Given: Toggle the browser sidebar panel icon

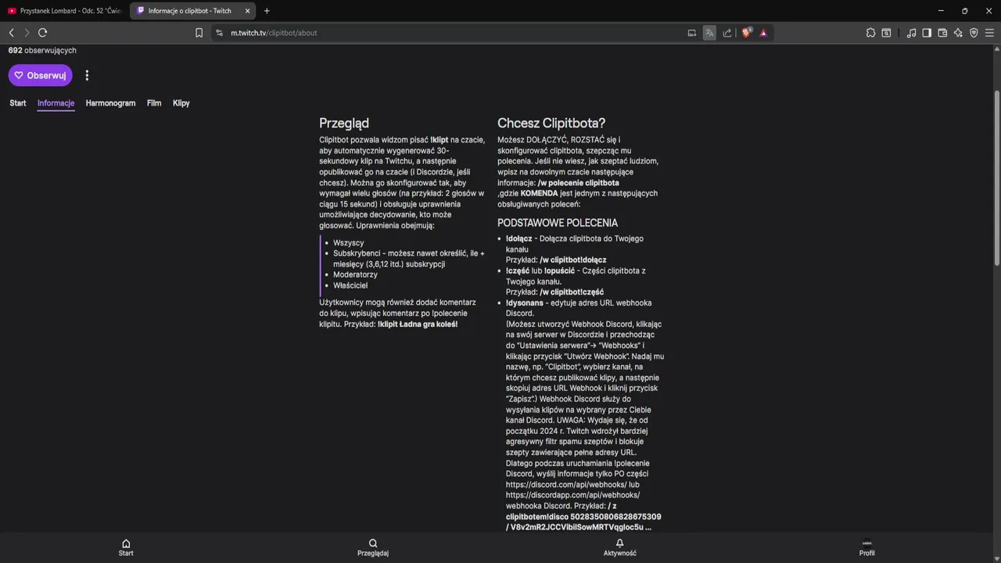Looking at the screenshot, I should pyautogui.click(x=927, y=33).
